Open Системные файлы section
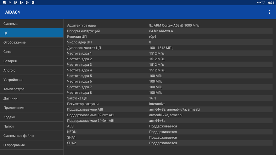Image resolution: width=276 pixels, height=155 pixels. coord(32,136)
